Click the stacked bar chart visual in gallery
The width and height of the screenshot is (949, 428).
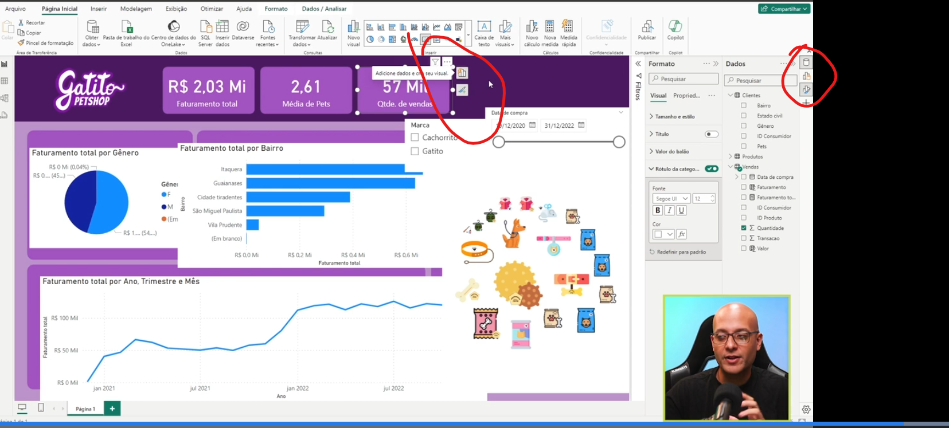pos(370,27)
